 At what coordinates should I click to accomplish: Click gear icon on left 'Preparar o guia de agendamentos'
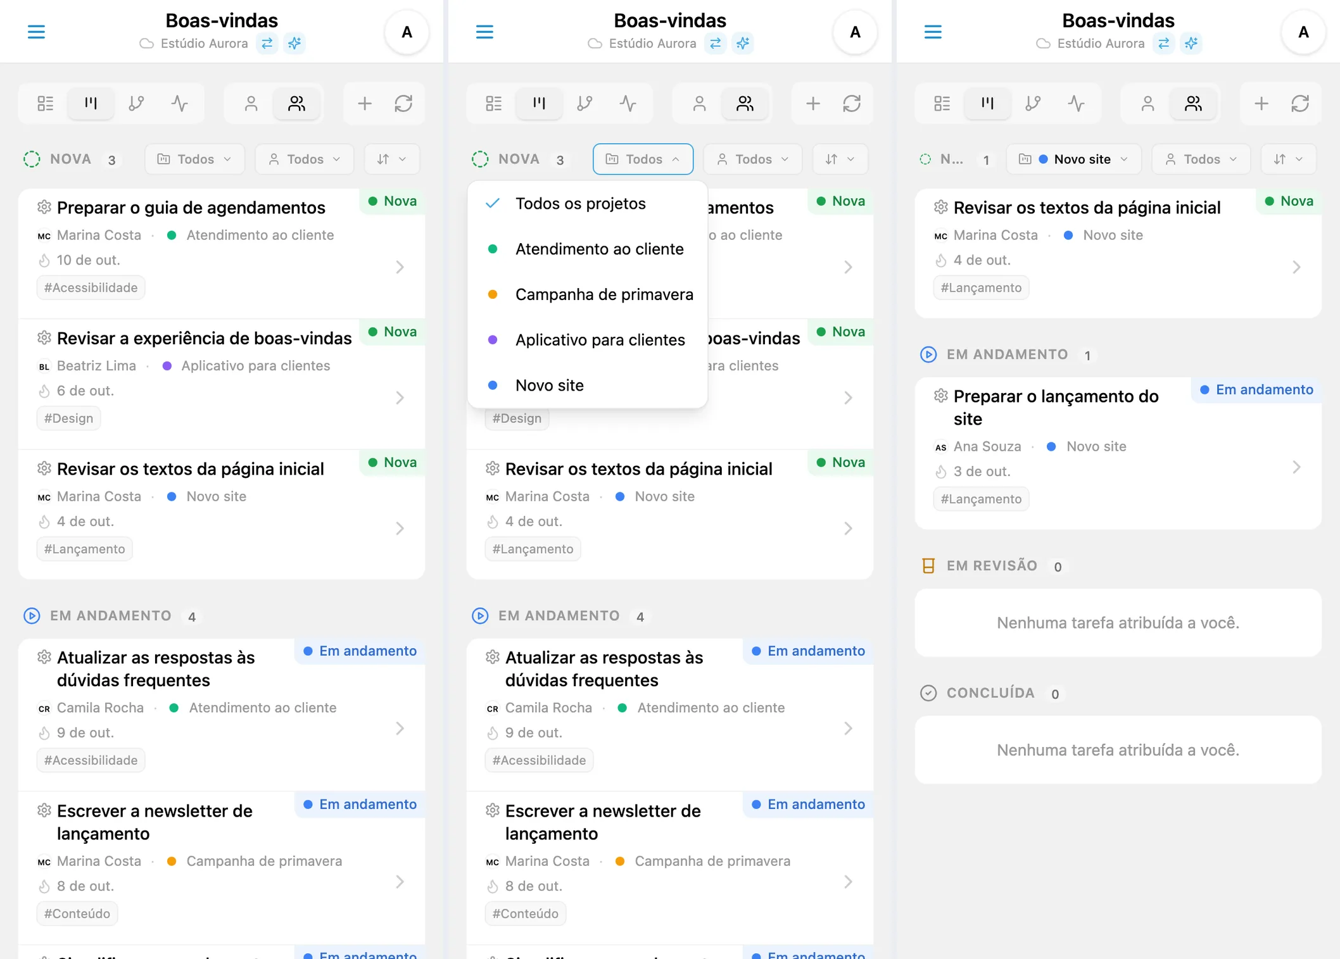(x=44, y=207)
